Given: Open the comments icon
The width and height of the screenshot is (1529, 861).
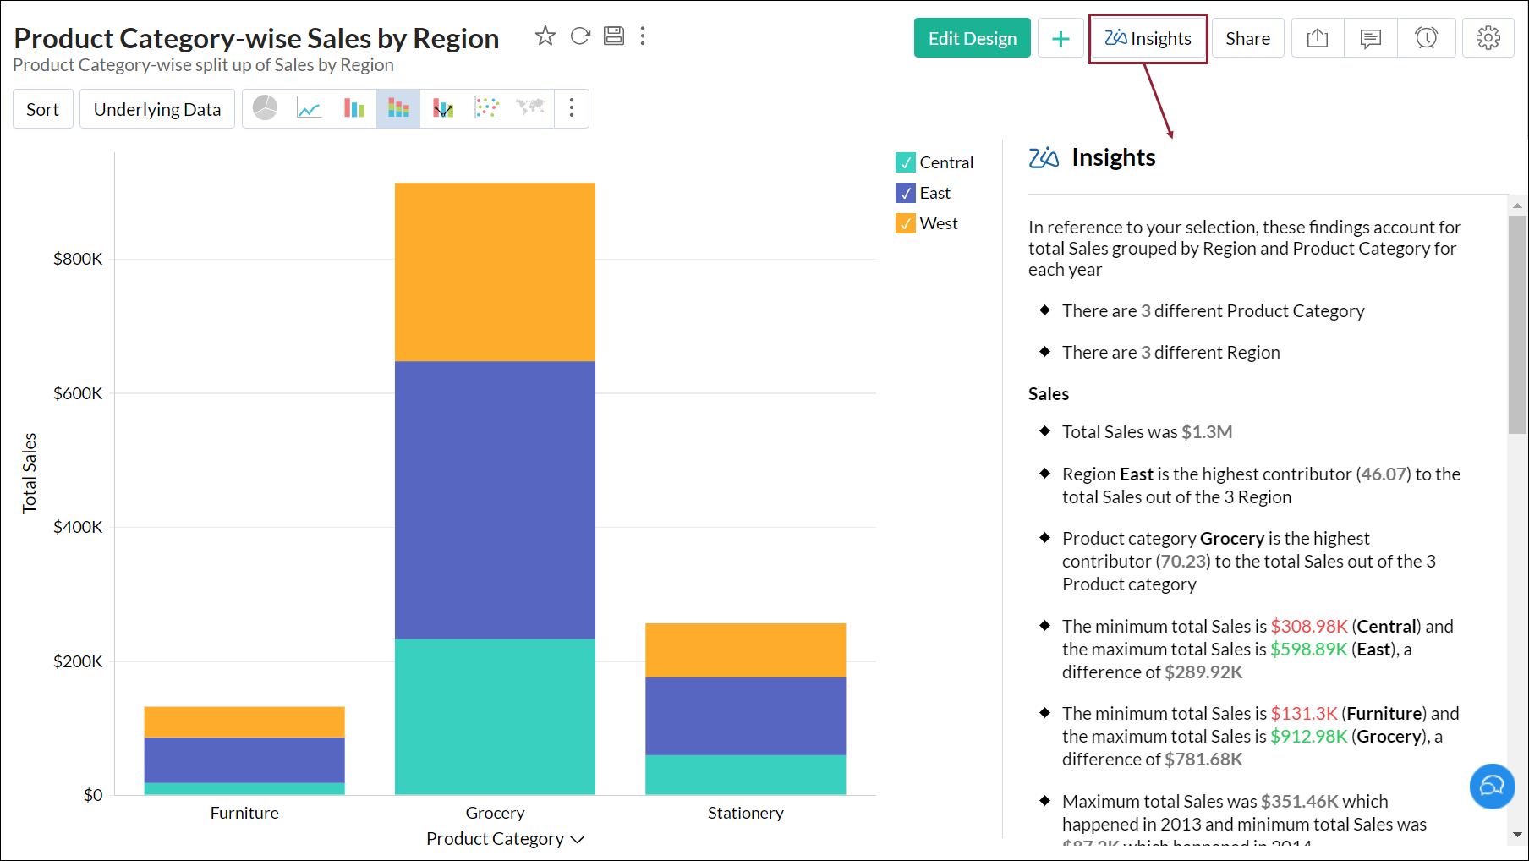Looking at the screenshot, I should 1371,38.
